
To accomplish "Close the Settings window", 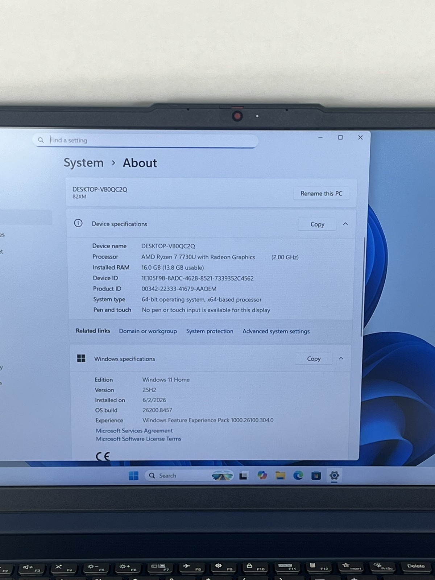I will tap(360, 137).
